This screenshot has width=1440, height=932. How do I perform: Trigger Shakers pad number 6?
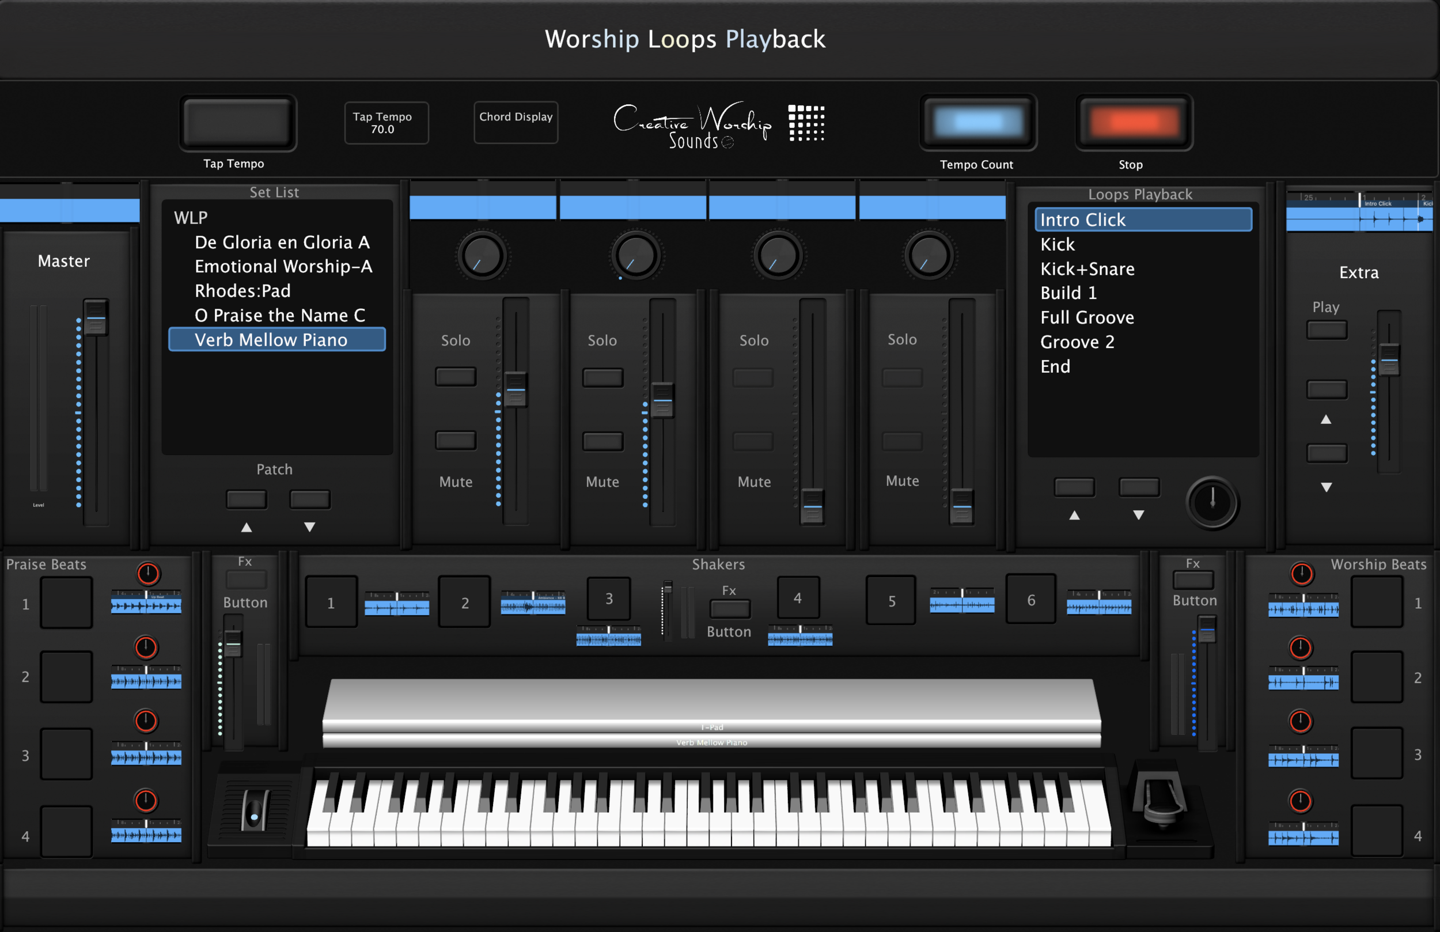1030,600
